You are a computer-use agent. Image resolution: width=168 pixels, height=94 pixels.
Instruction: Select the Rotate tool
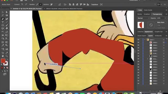tap(3, 32)
